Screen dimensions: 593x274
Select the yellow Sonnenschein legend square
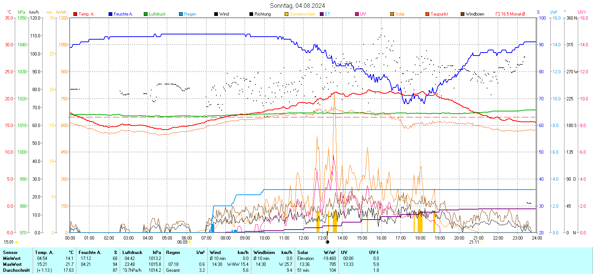pos(286,14)
